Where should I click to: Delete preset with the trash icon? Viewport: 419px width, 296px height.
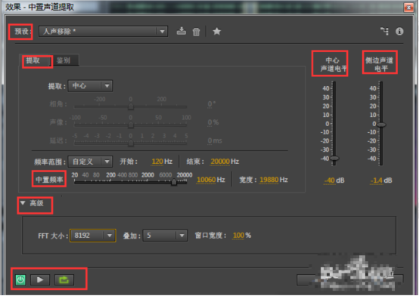click(x=196, y=32)
